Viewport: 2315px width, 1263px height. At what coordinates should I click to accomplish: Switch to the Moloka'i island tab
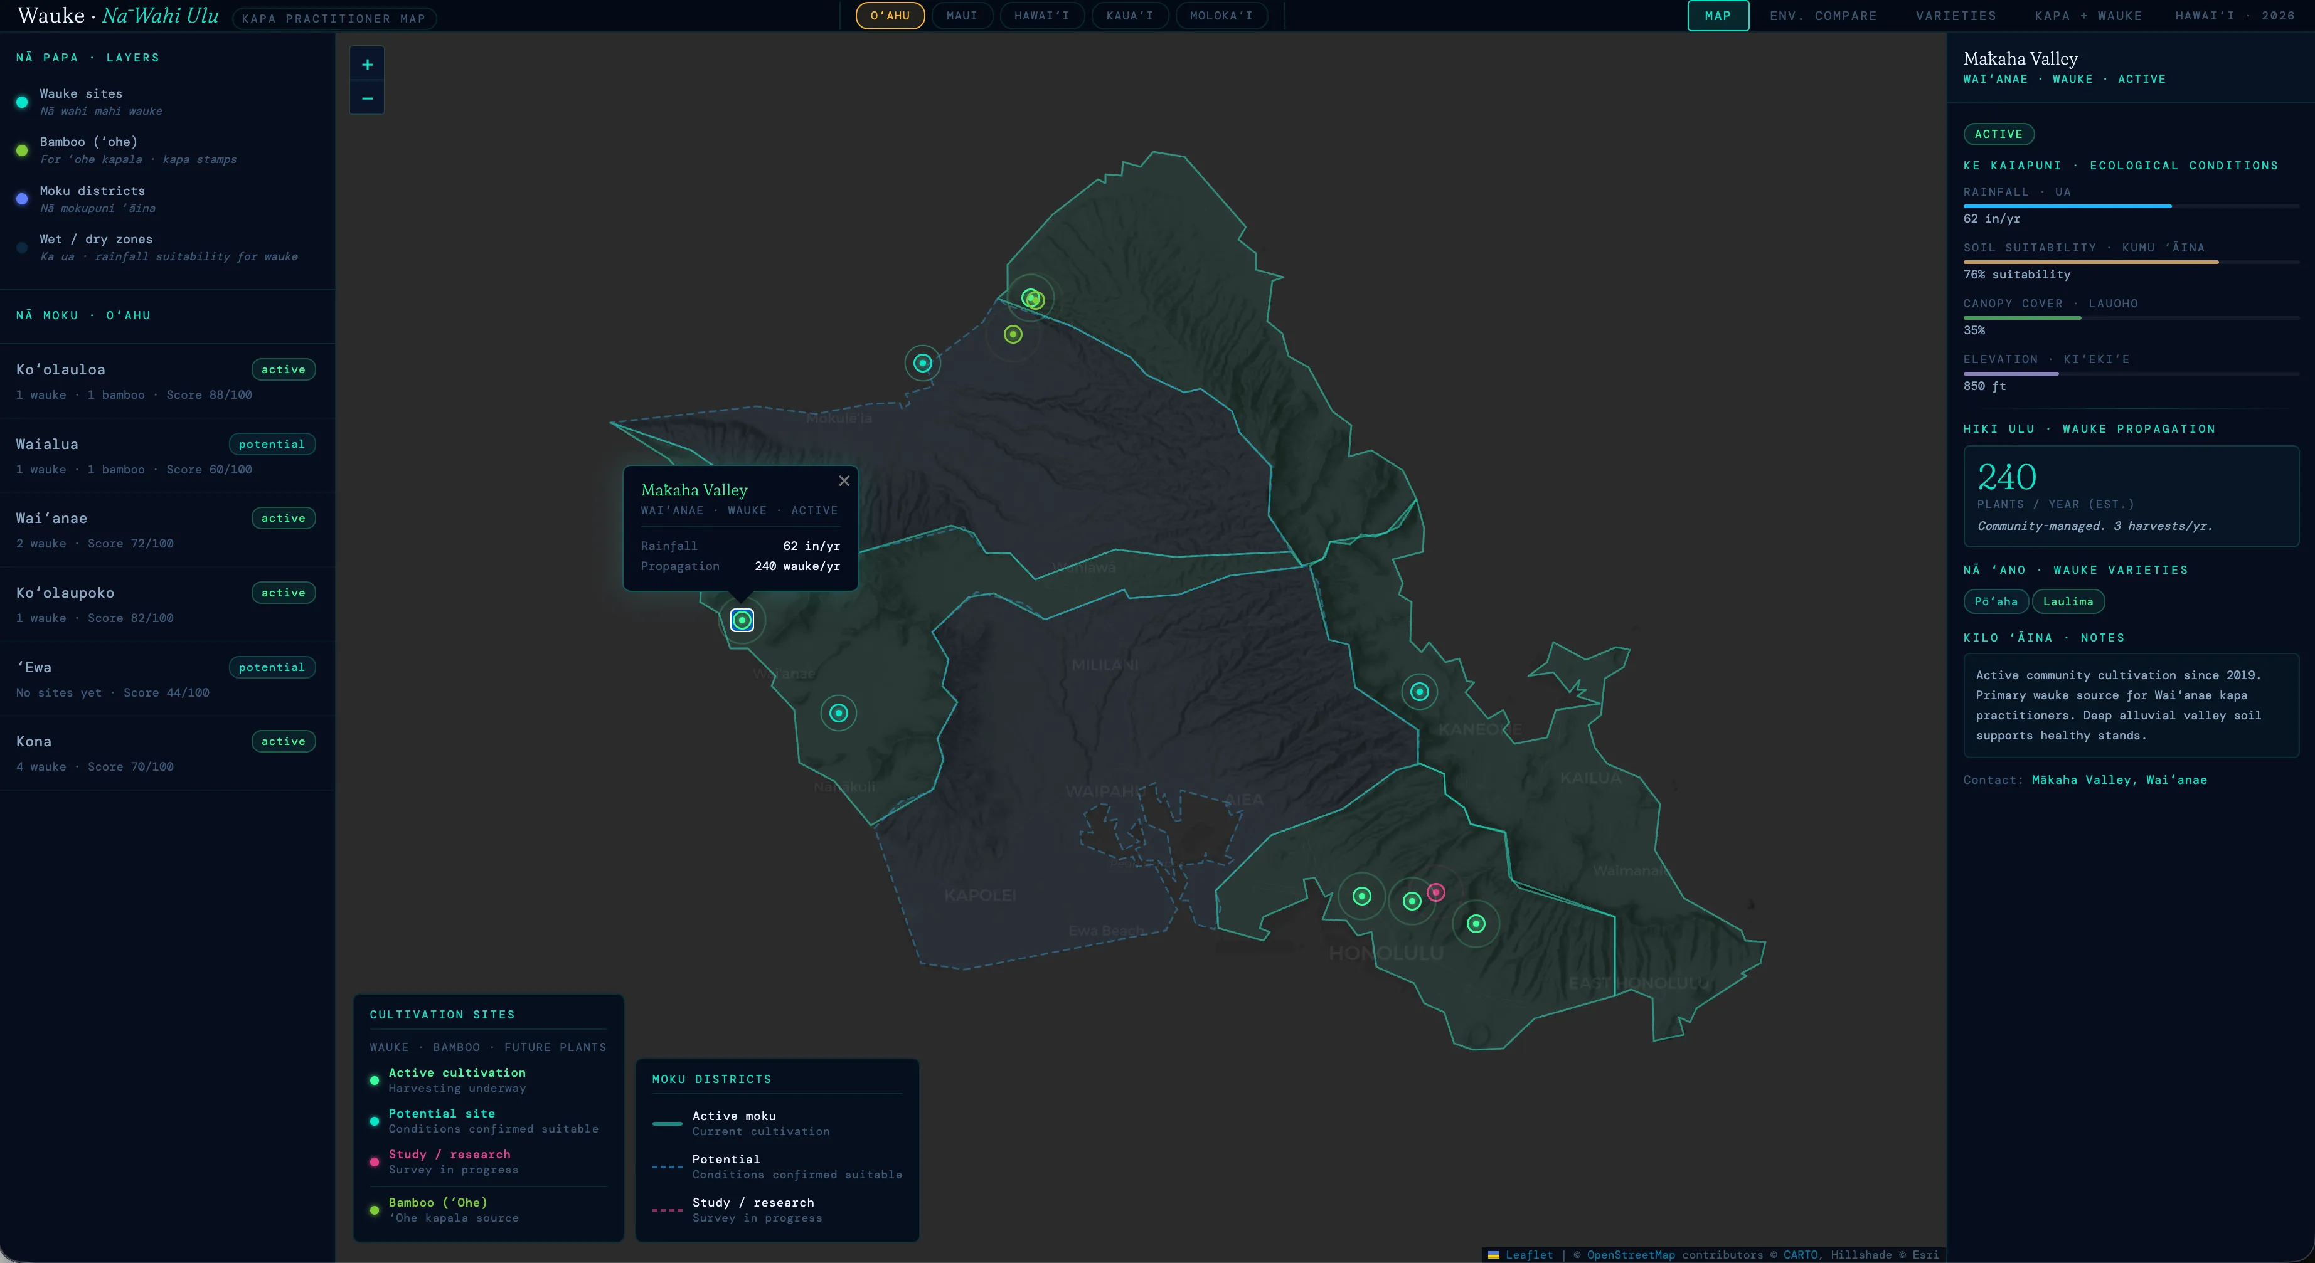click(1221, 16)
